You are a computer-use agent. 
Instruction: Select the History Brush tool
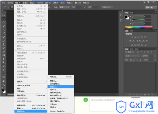(x=3, y=48)
